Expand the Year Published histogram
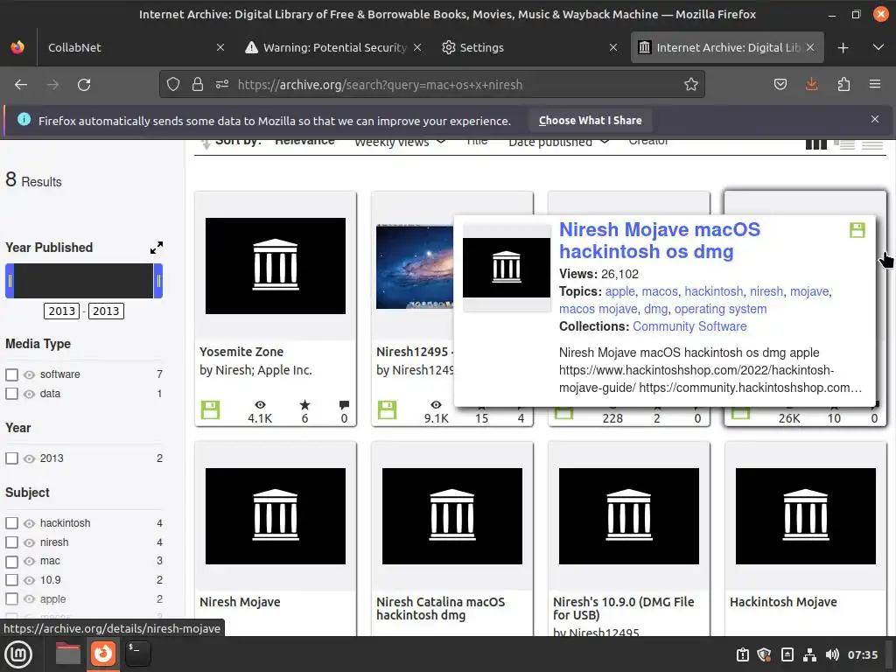The height and width of the screenshot is (672, 896). coord(157,248)
